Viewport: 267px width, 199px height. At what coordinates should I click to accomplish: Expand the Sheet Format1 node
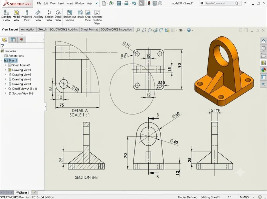[x=6, y=65]
